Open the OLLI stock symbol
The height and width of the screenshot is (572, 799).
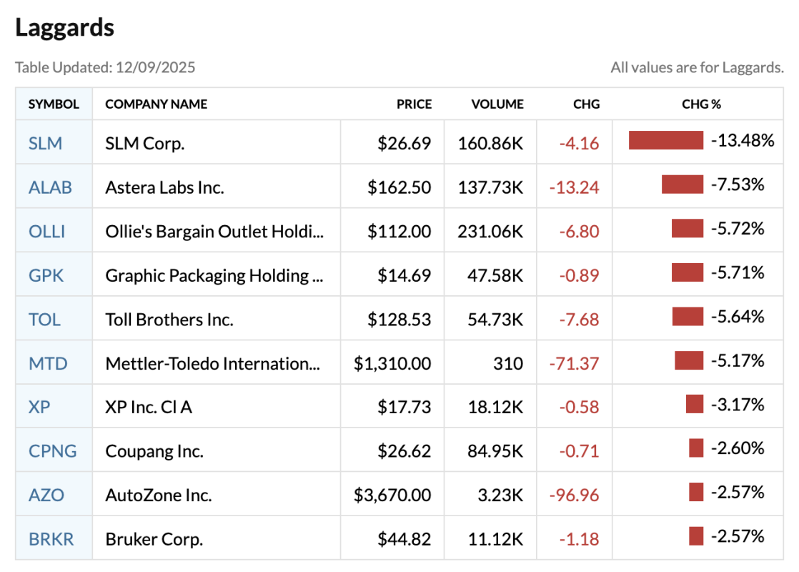pos(46,231)
